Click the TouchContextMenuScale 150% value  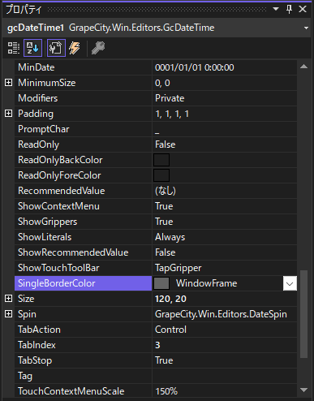[x=166, y=391]
